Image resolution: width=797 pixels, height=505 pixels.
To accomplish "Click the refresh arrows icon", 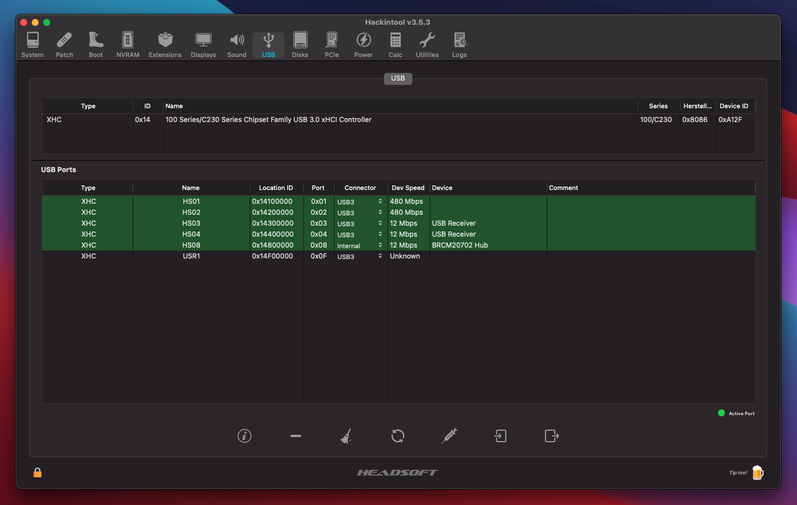I will pyautogui.click(x=398, y=436).
